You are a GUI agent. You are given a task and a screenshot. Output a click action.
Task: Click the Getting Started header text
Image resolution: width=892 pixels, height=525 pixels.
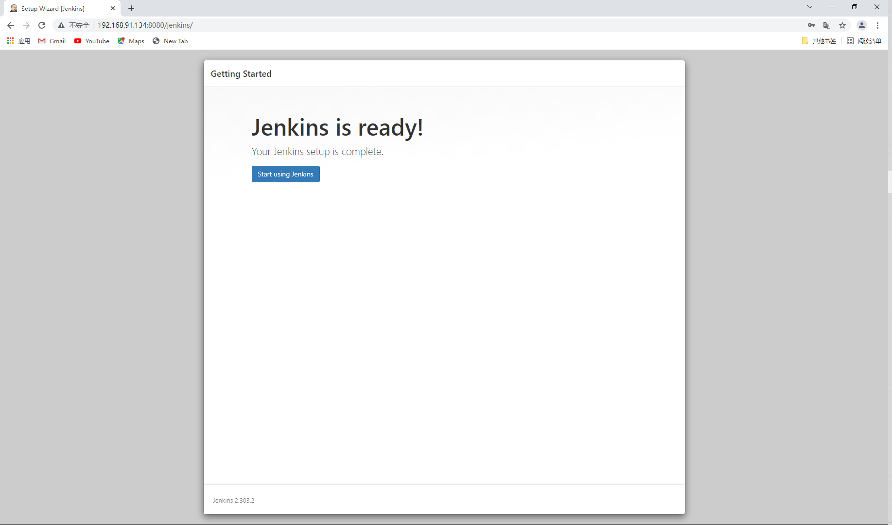[241, 73]
